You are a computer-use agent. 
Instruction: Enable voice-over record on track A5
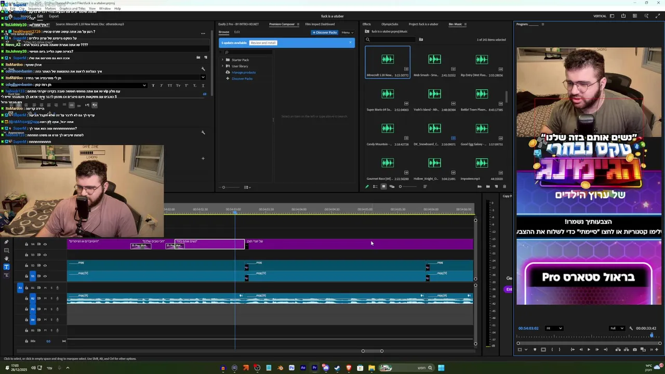(x=58, y=330)
